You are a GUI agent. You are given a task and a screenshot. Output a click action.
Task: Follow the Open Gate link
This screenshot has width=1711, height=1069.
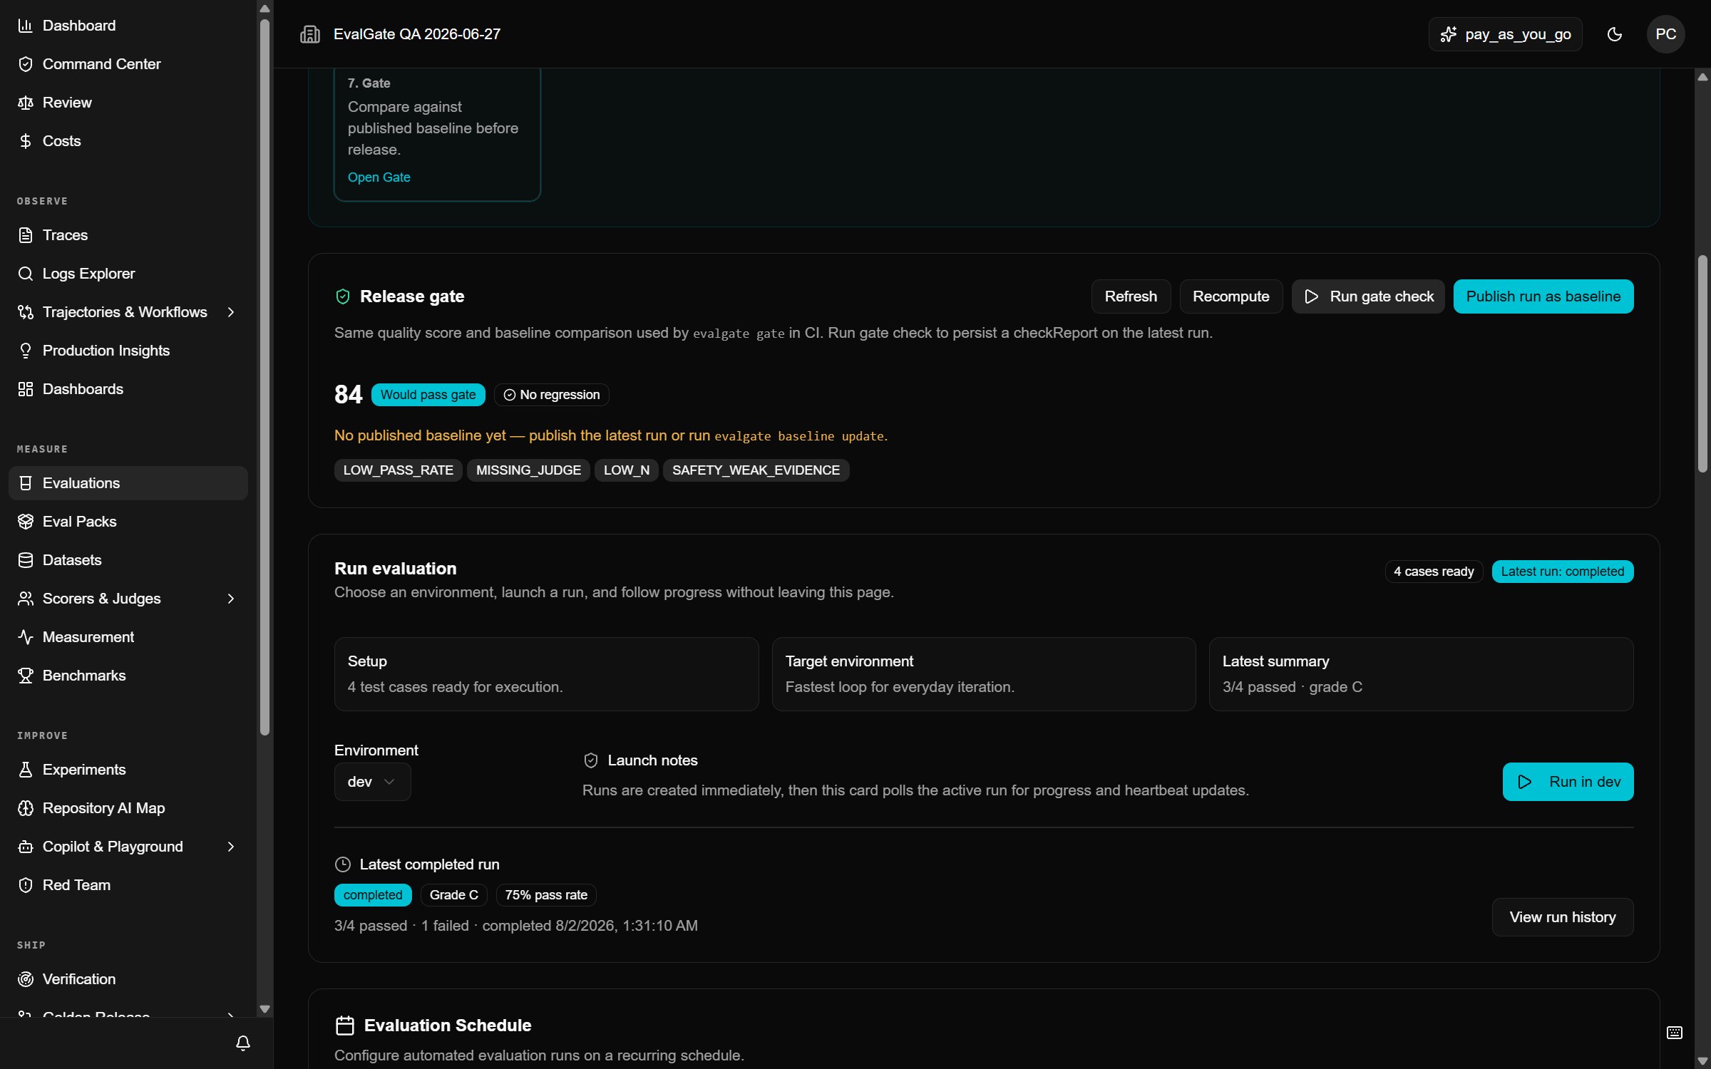coord(379,177)
